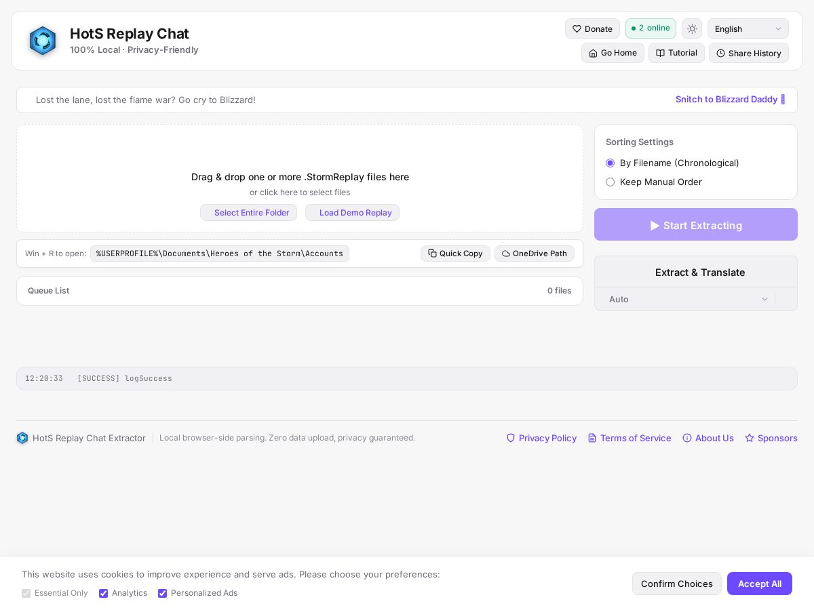
Task: Open the English language dropdown
Action: coord(748,28)
